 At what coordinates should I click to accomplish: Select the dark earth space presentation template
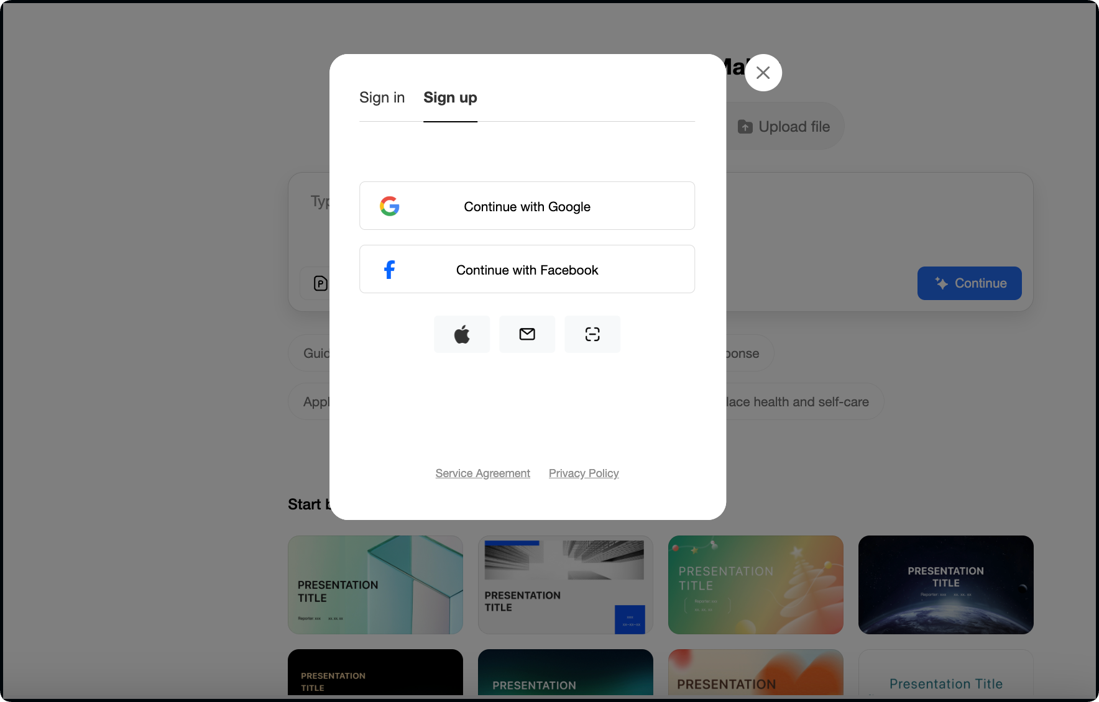point(946,585)
